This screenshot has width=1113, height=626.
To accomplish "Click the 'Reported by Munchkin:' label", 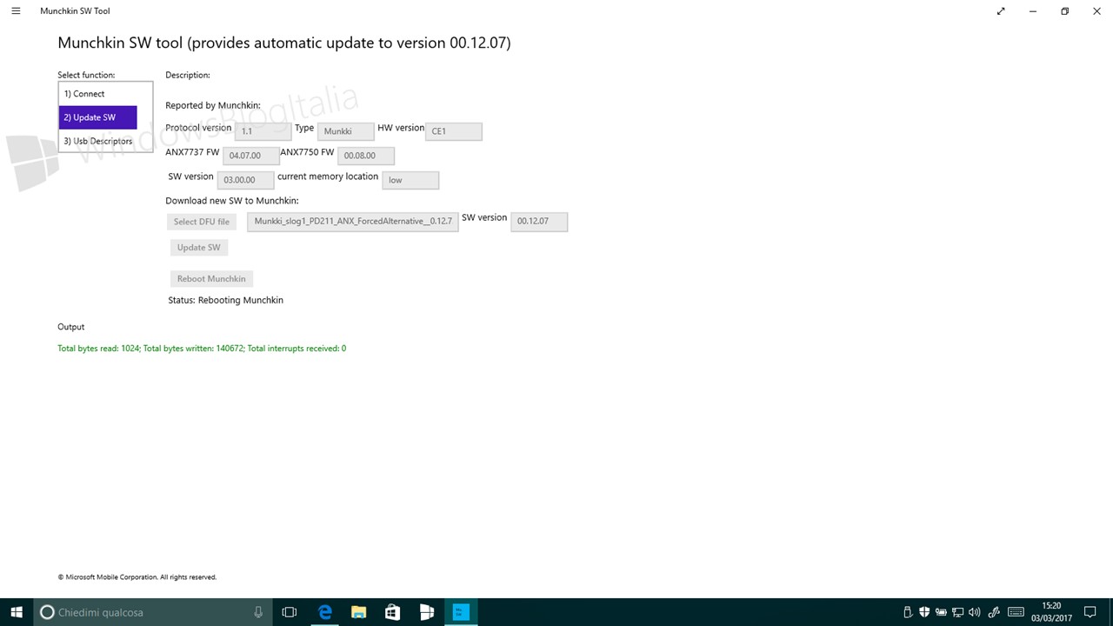I will pos(213,105).
